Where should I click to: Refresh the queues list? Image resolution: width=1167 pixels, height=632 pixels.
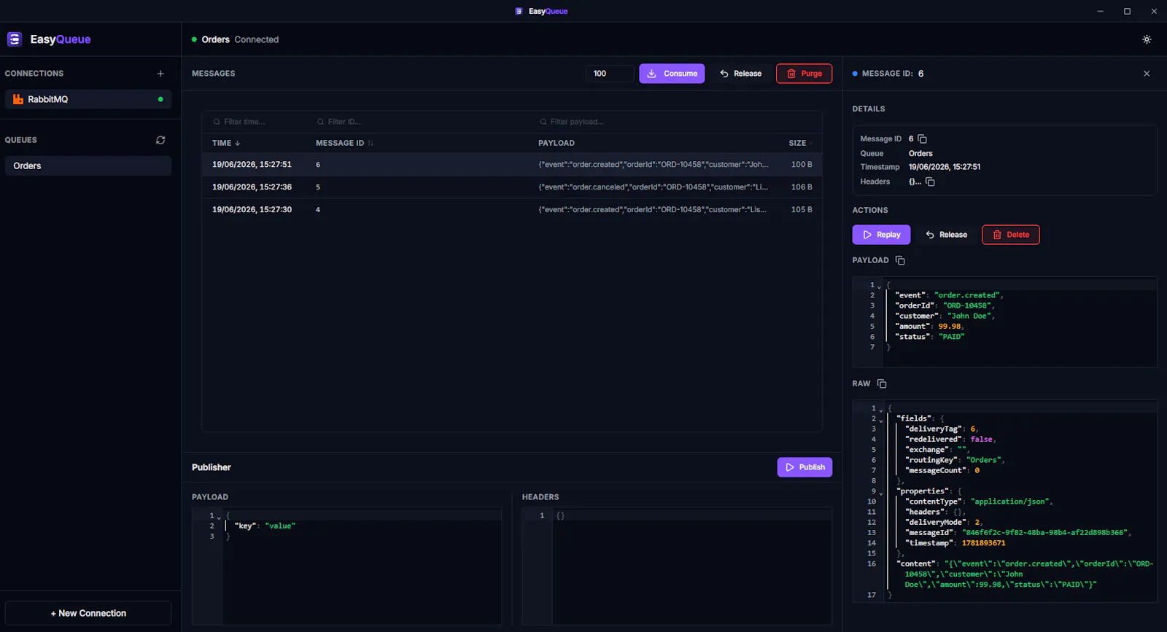160,140
